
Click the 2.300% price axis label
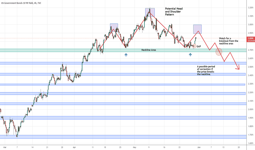click(x=251, y=84)
